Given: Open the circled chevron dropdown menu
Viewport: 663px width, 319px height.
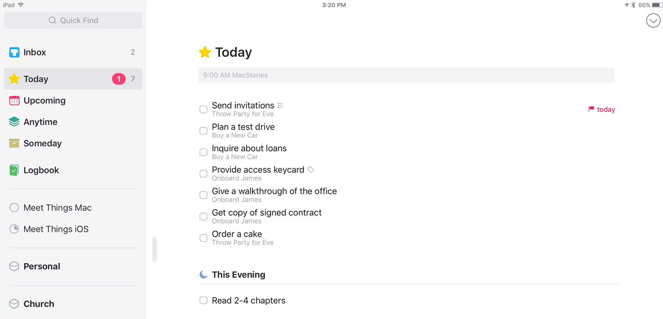Looking at the screenshot, I should pyautogui.click(x=653, y=21).
